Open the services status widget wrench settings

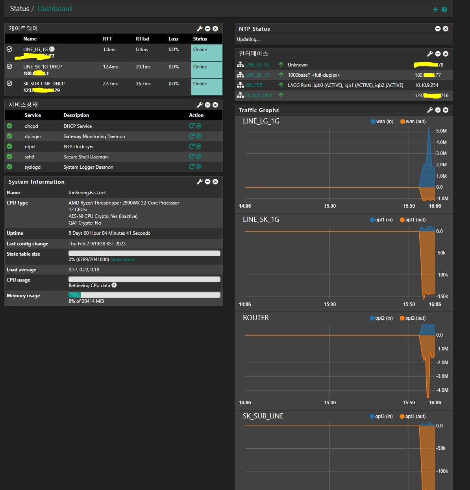click(x=200, y=105)
